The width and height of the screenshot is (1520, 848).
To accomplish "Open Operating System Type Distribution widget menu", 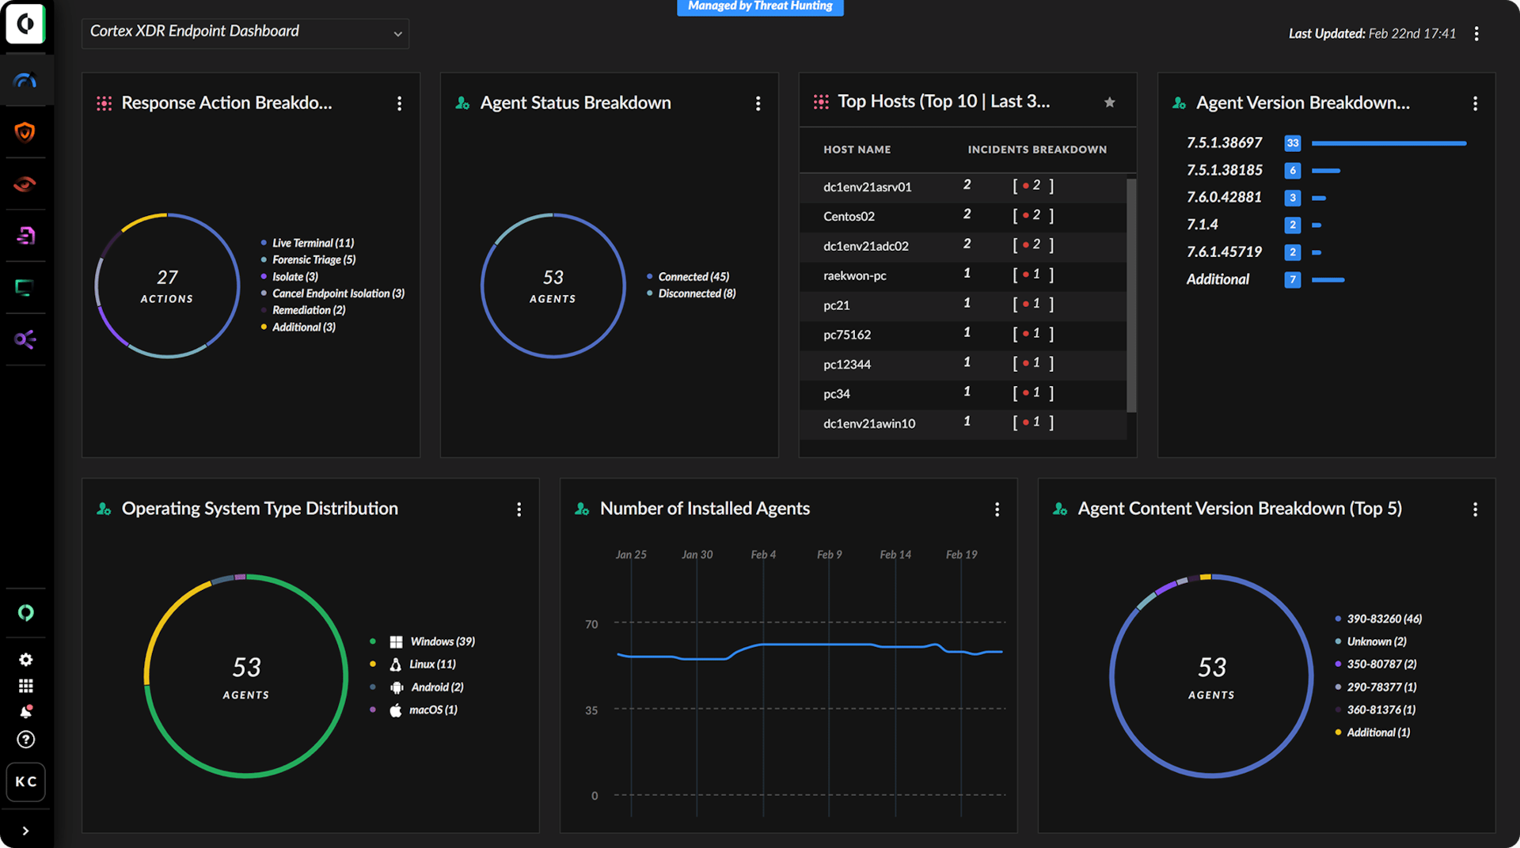I will (519, 509).
